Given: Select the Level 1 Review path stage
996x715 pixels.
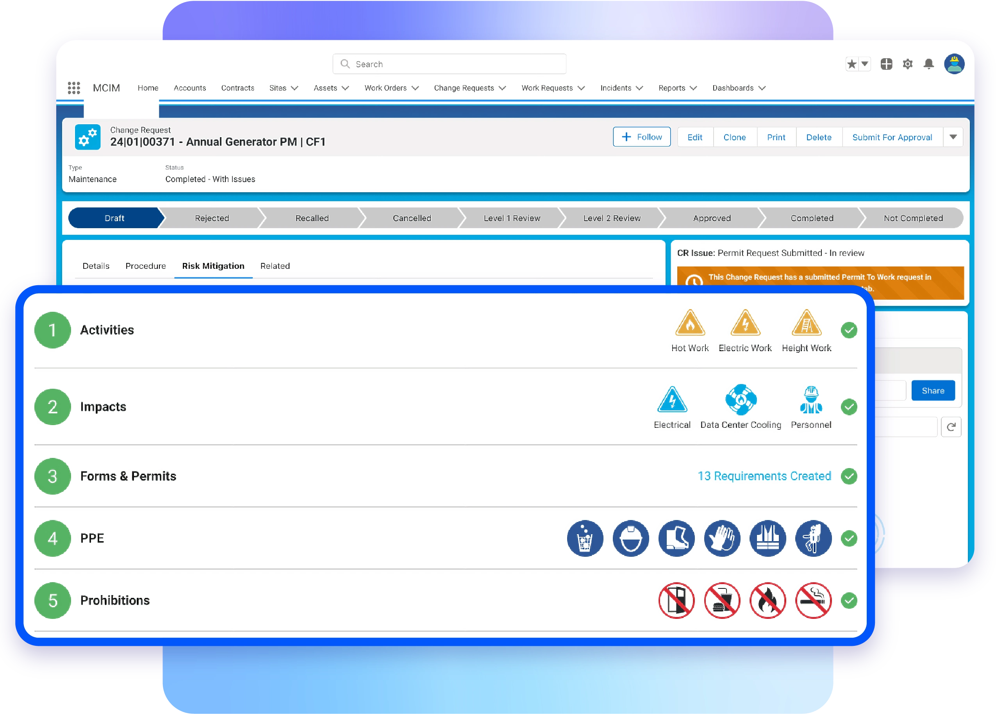Looking at the screenshot, I should point(512,218).
